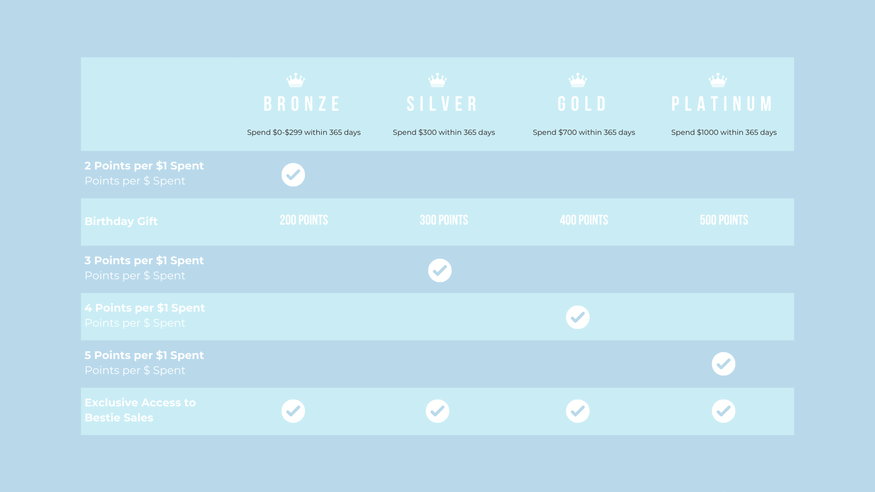Click the crown icon above Platinum

[x=718, y=80]
